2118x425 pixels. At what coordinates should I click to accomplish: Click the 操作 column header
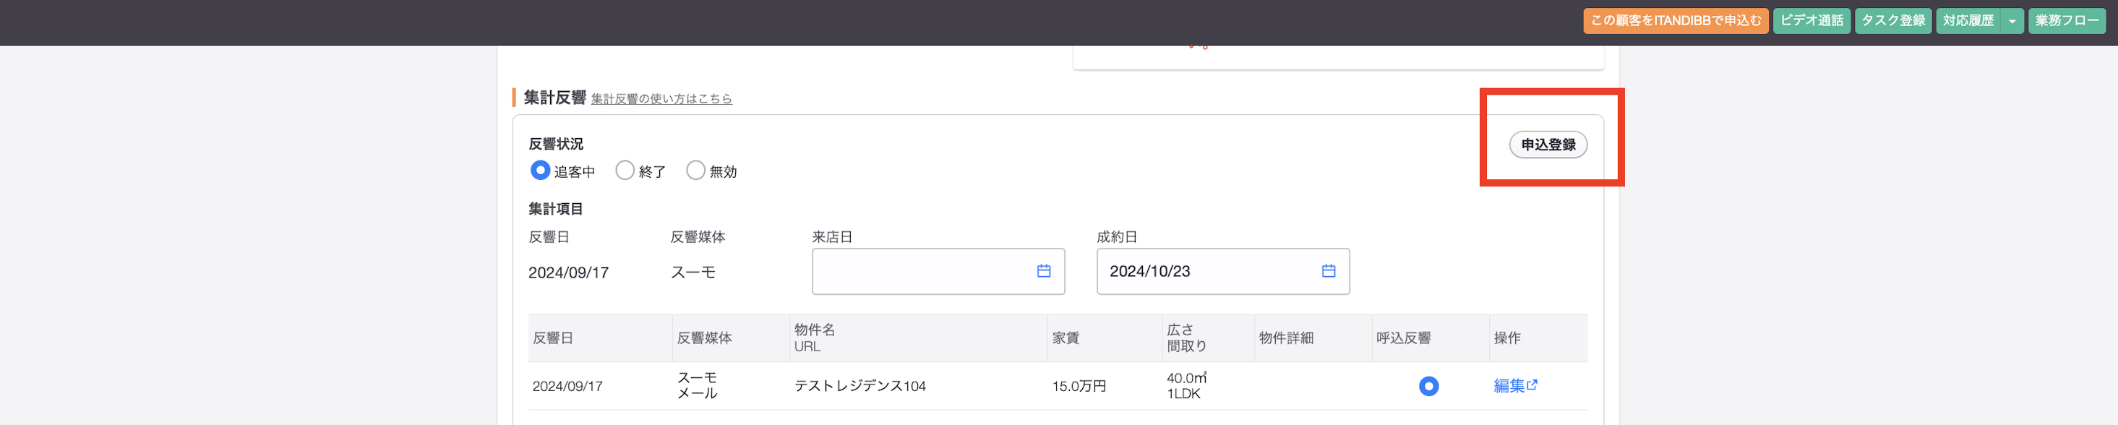(1538, 338)
